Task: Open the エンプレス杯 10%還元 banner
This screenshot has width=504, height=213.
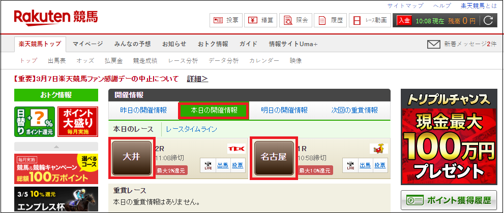Action: (56, 199)
